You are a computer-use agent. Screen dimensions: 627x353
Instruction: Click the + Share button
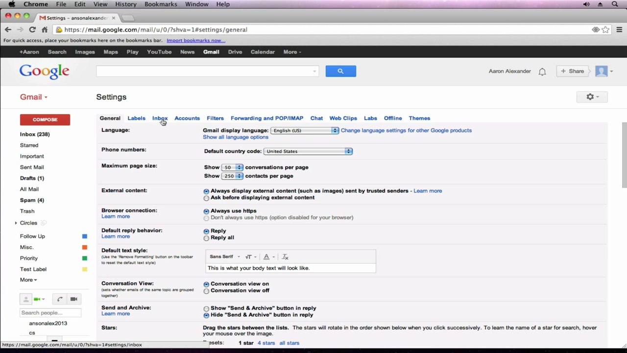(x=572, y=72)
